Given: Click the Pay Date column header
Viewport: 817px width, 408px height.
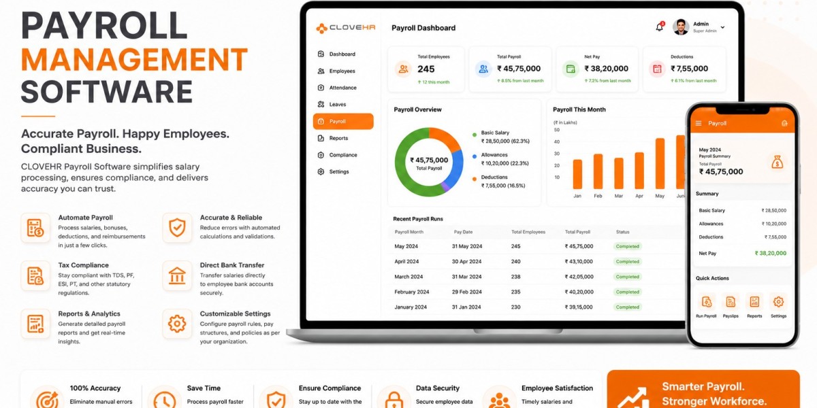Looking at the screenshot, I should coord(463,232).
